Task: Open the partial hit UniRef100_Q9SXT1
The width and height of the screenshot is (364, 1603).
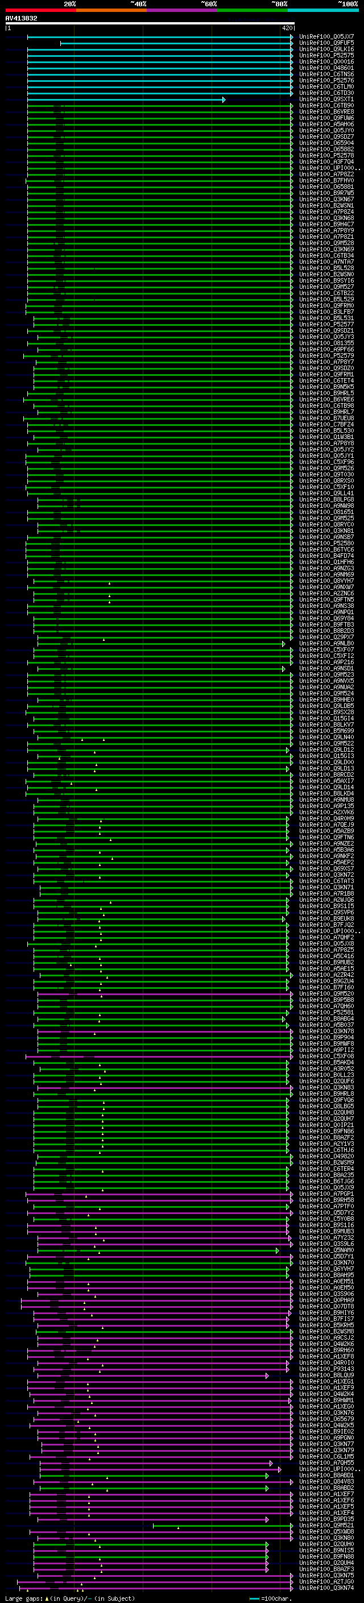Action: [x=326, y=99]
